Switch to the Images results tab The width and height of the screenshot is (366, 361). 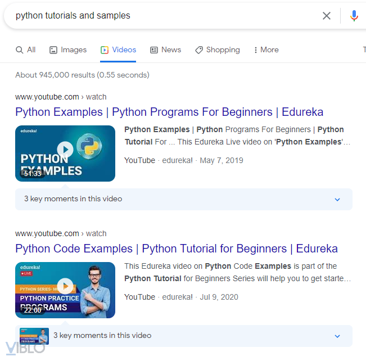coord(73,50)
